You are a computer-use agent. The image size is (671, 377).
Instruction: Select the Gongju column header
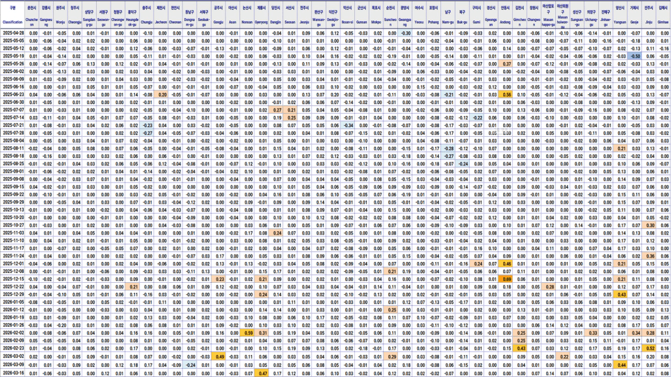coord(219,15)
